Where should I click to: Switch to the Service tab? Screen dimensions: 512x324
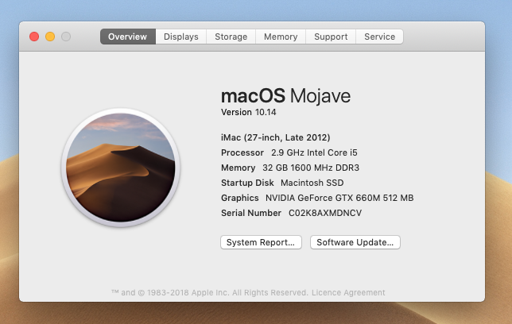point(379,37)
